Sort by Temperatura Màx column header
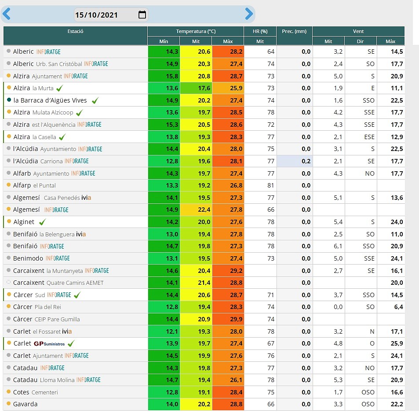Image resolution: width=419 pixels, height=412 pixels. [228, 41]
